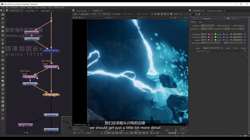The width and height of the screenshot is (250, 140).
Task: Toggle A channels blue checkbox
Action: (x=224, y=34)
